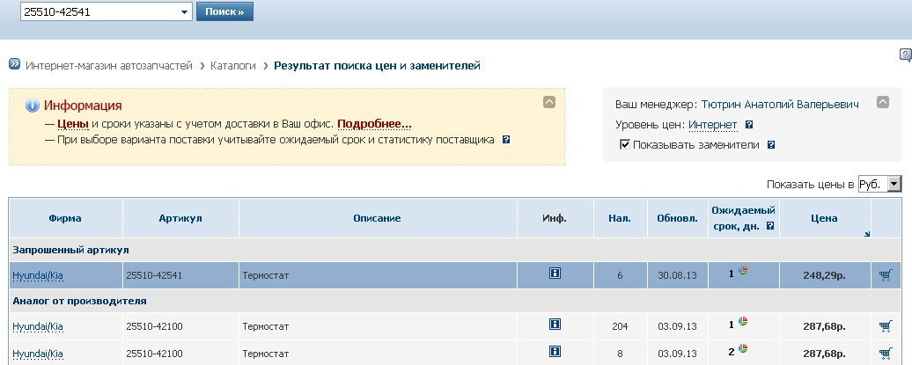Open help icon in Ожидаемый срок header

coord(770,226)
